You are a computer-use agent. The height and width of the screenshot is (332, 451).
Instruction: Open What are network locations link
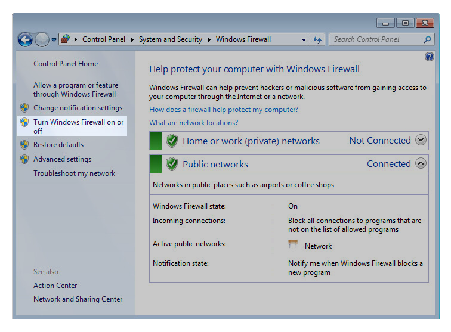point(193,123)
